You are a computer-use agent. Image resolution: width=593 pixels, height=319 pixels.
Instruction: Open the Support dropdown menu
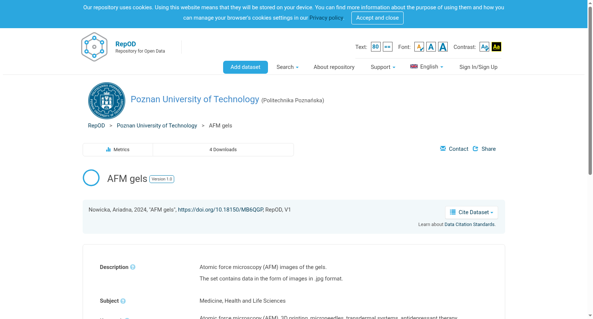point(383,67)
